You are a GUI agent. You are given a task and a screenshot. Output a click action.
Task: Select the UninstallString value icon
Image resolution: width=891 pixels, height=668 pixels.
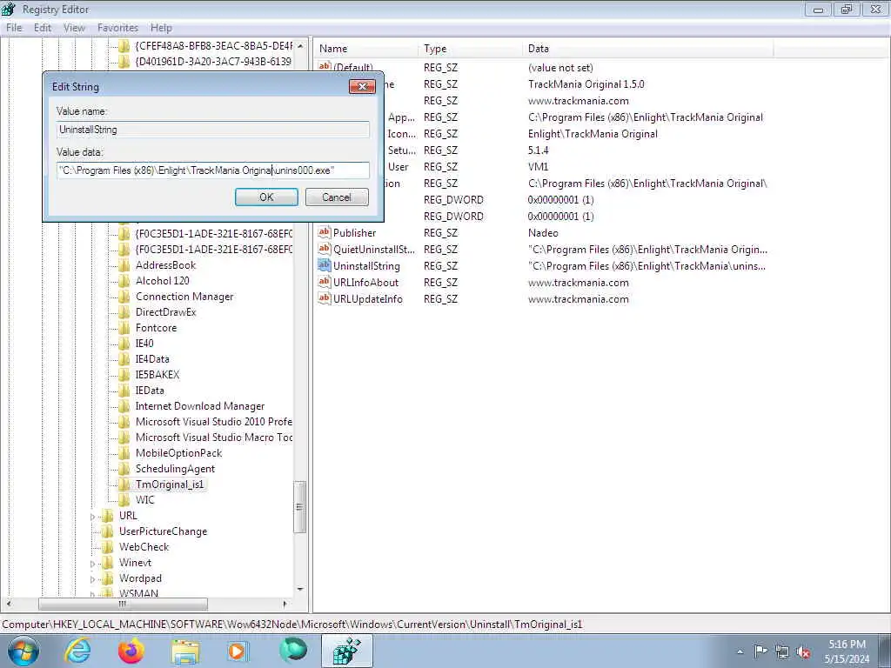pyautogui.click(x=325, y=265)
